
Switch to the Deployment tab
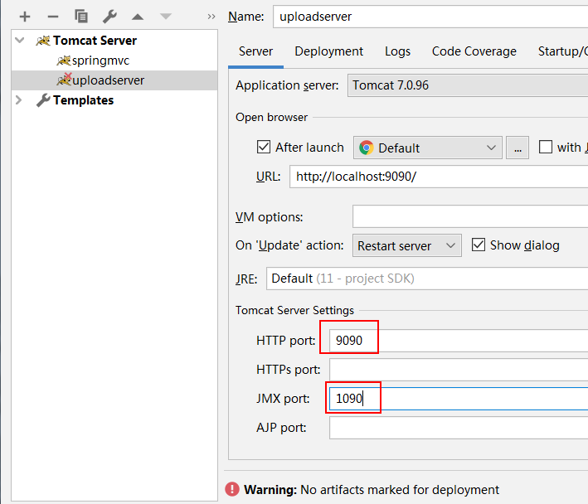tap(329, 51)
